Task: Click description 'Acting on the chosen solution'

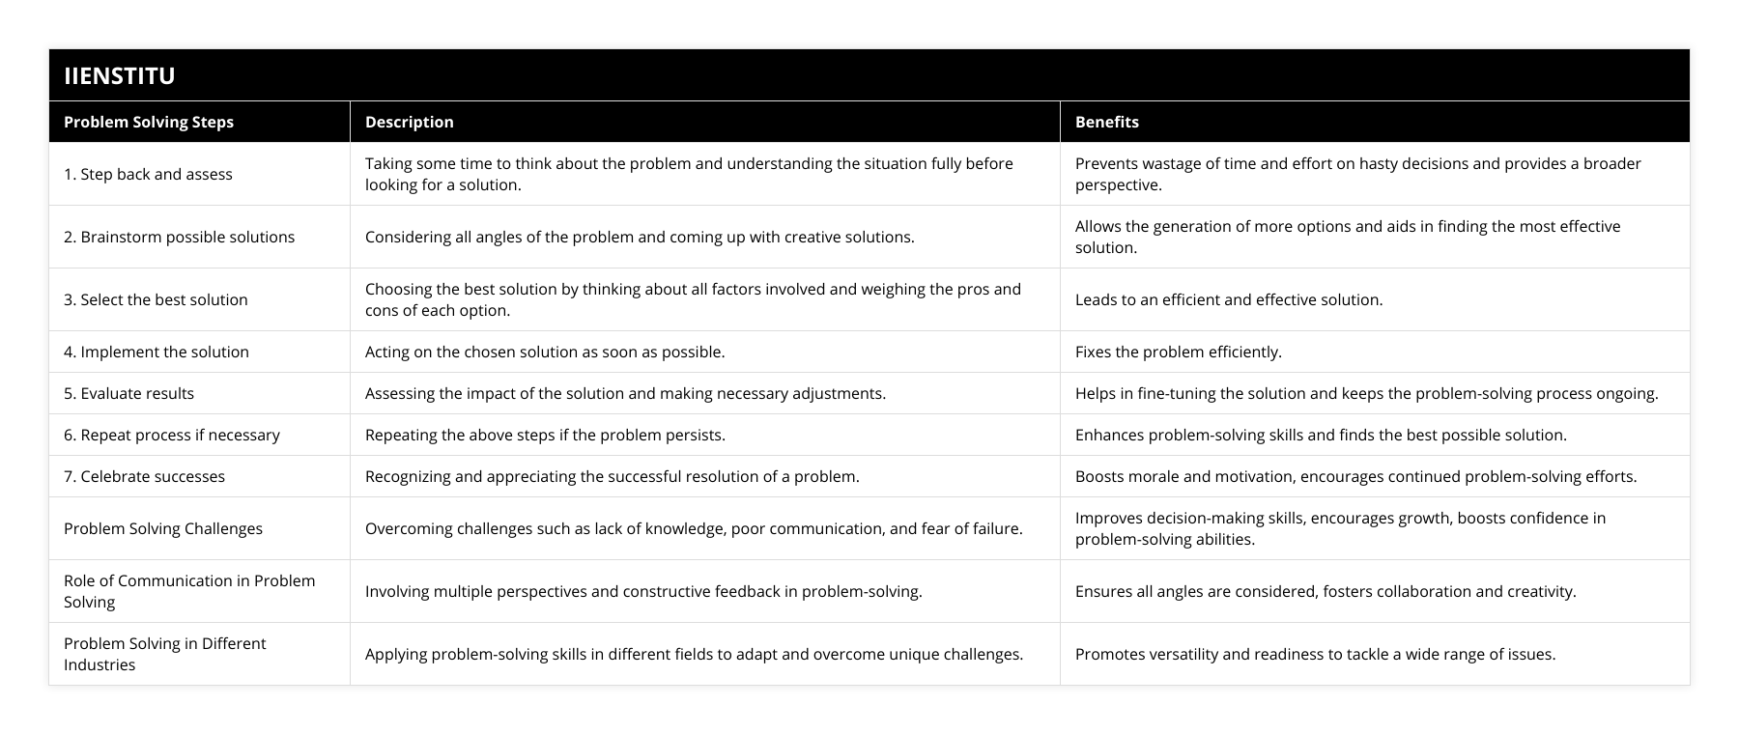Action: pos(545,352)
